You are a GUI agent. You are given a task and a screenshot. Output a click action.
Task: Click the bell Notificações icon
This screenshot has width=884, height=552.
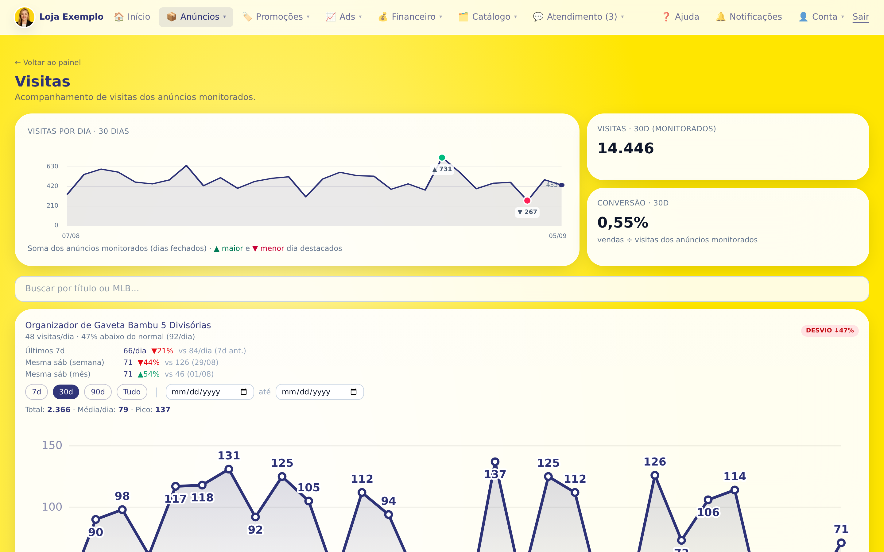pos(720,17)
